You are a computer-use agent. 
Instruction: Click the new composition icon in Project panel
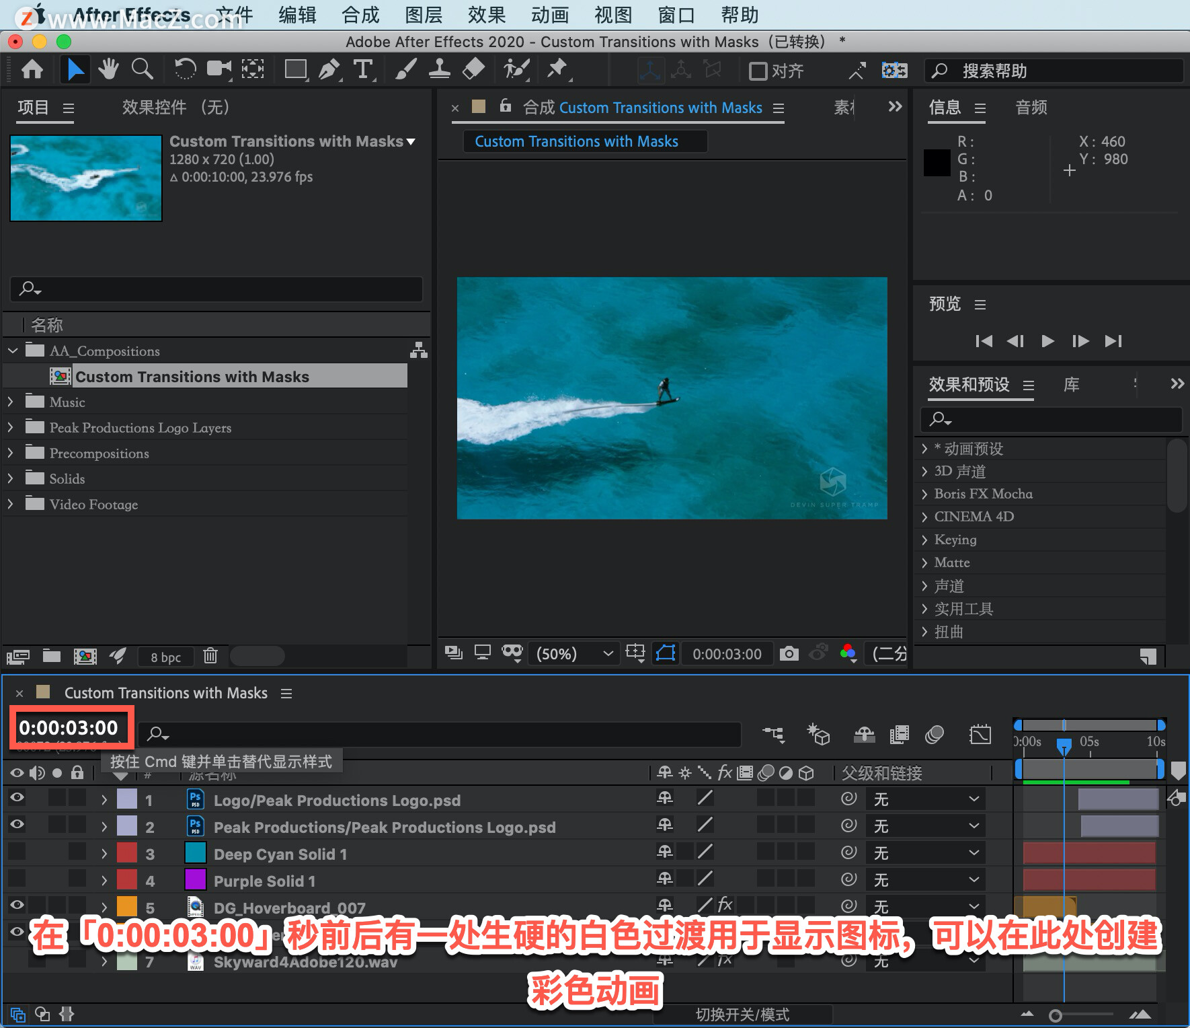click(85, 656)
